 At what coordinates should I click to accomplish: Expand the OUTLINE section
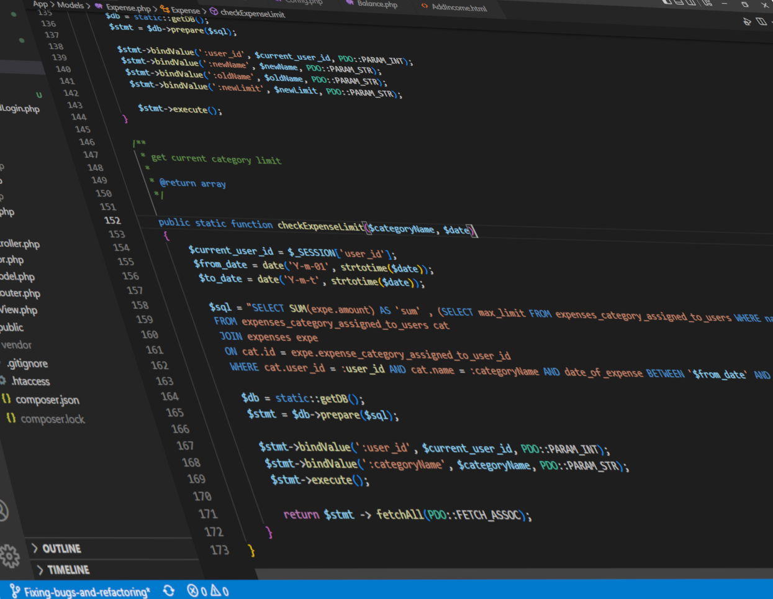point(61,549)
